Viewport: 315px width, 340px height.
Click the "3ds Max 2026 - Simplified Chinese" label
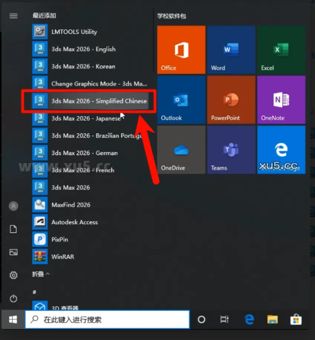[x=99, y=101]
